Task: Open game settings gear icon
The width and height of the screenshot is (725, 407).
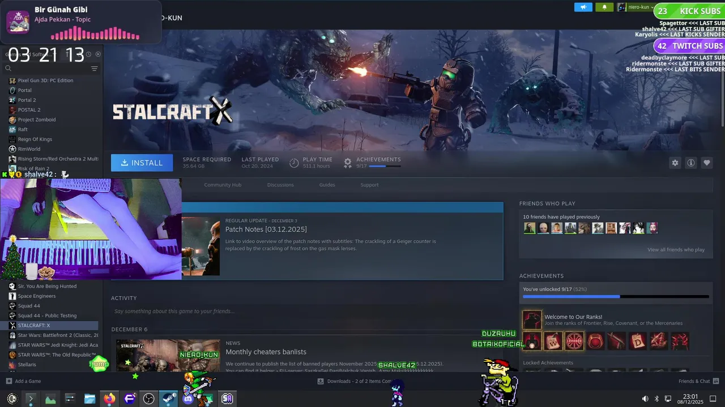Action: pos(675,163)
